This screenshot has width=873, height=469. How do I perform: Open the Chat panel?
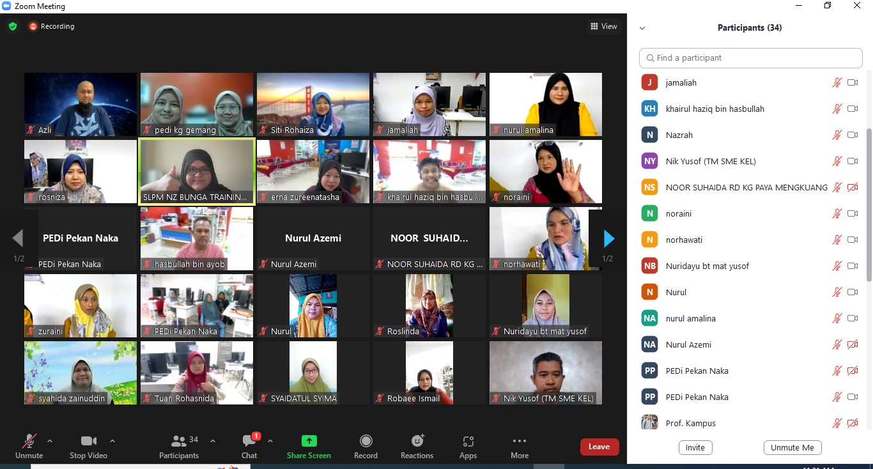point(249,442)
